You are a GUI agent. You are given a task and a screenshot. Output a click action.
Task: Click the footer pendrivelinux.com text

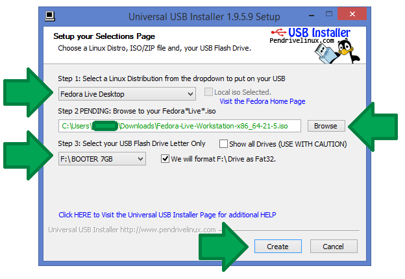click(132, 230)
